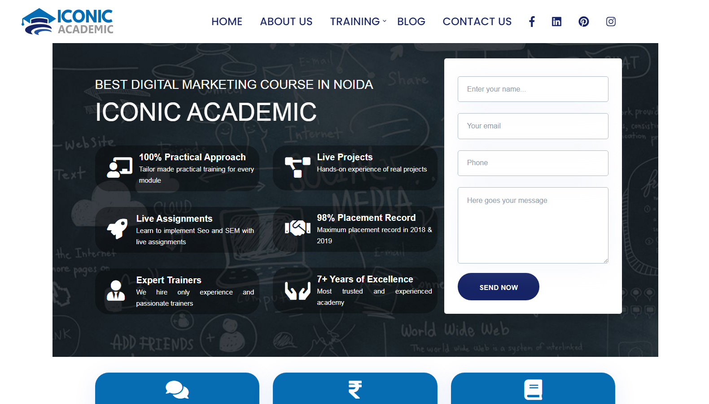The height and width of the screenshot is (404, 709).
Task: Click 'passionate trainers' description text
Action: click(x=195, y=298)
